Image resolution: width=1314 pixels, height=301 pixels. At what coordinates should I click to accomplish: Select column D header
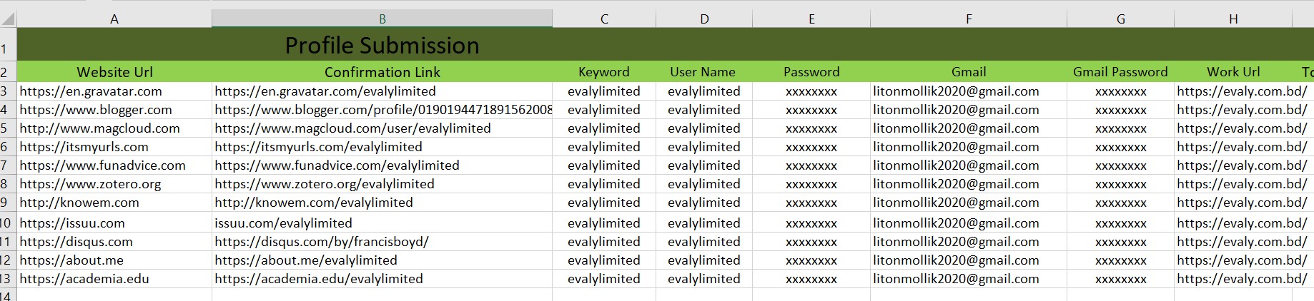[x=703, y=19]
